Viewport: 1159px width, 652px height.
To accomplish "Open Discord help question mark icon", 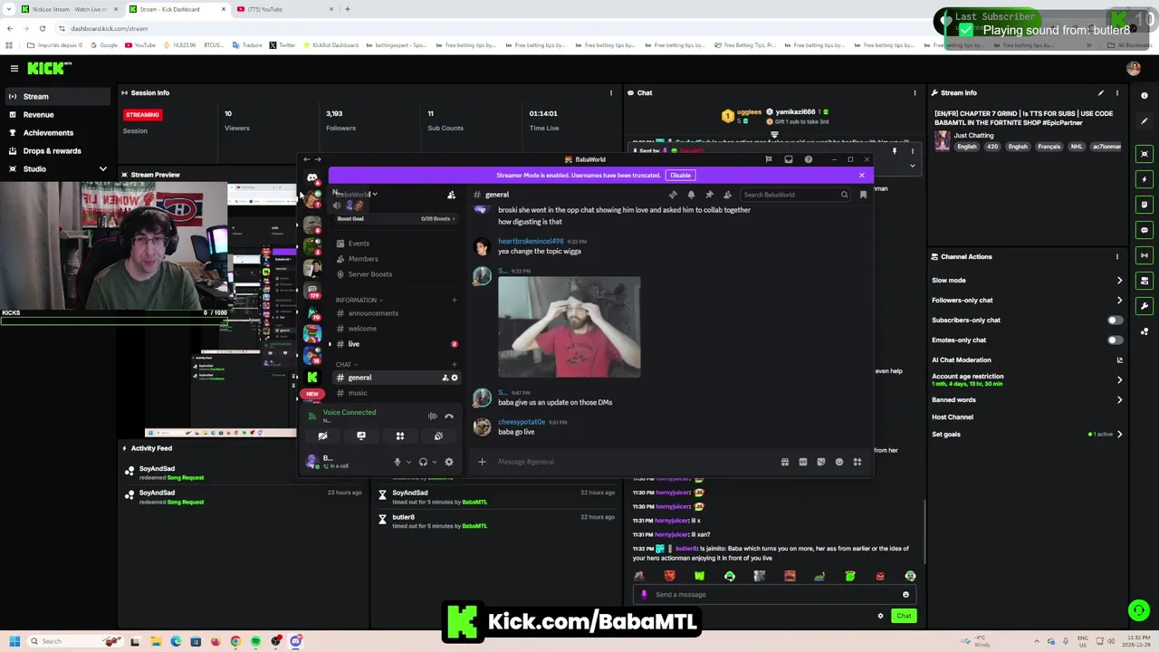I will click(809, 159).
